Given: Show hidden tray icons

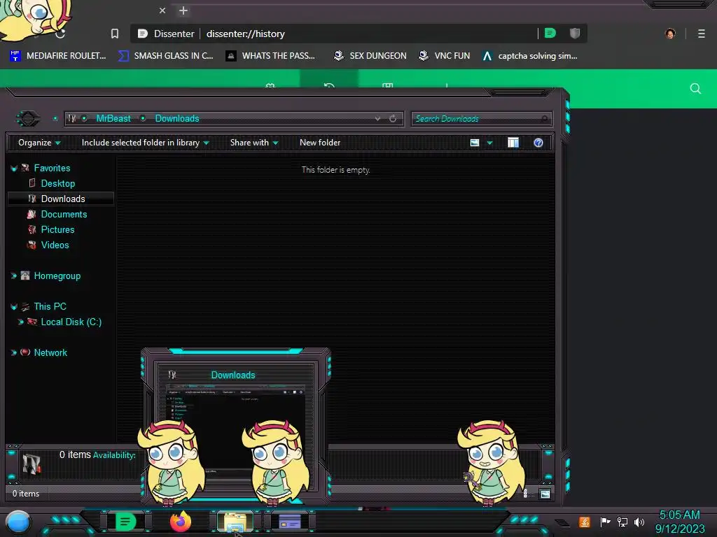Looking at the screenshot, I should [x=562, y=522].
